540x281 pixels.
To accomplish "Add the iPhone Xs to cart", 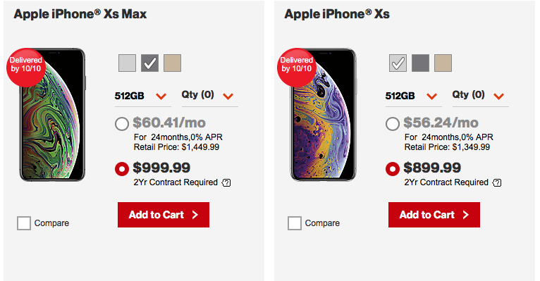I will (x=434, y=215).
